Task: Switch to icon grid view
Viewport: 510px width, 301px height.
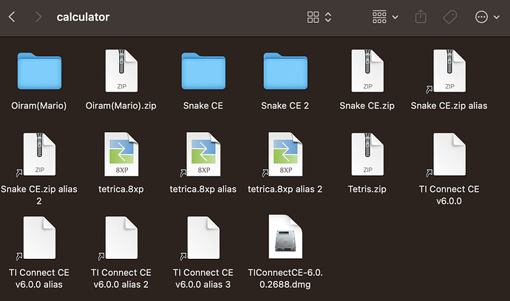Action: [x=313, y=17]
